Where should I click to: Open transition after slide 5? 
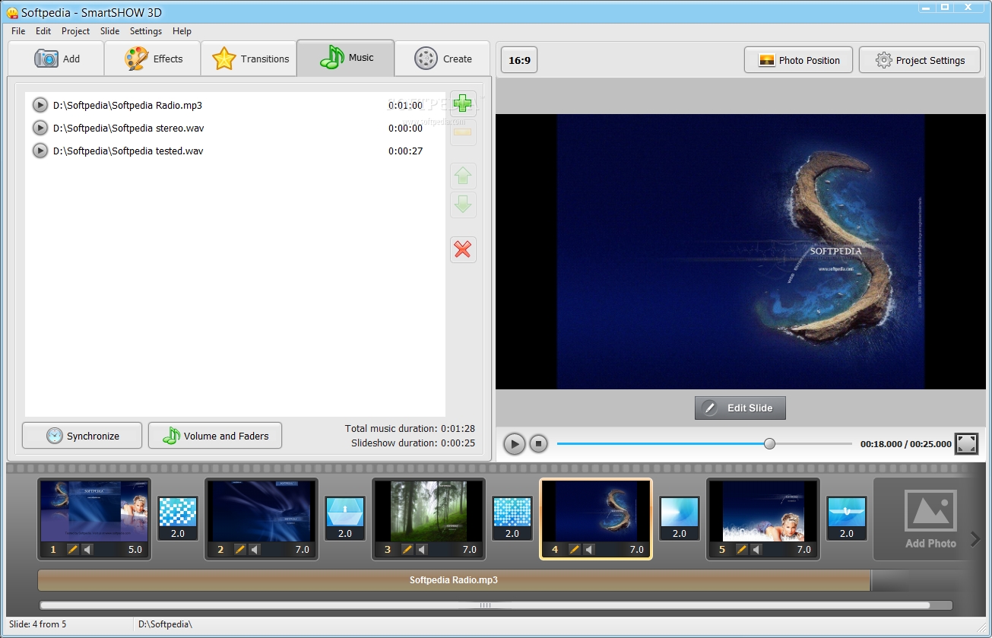click(847, 518)
